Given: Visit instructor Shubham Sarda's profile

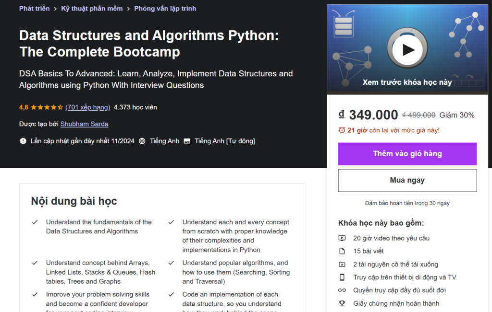Looking at the screenshot, I should pos(84,124).
